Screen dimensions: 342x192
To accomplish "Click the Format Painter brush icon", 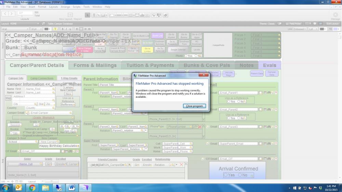I will 166,15.
